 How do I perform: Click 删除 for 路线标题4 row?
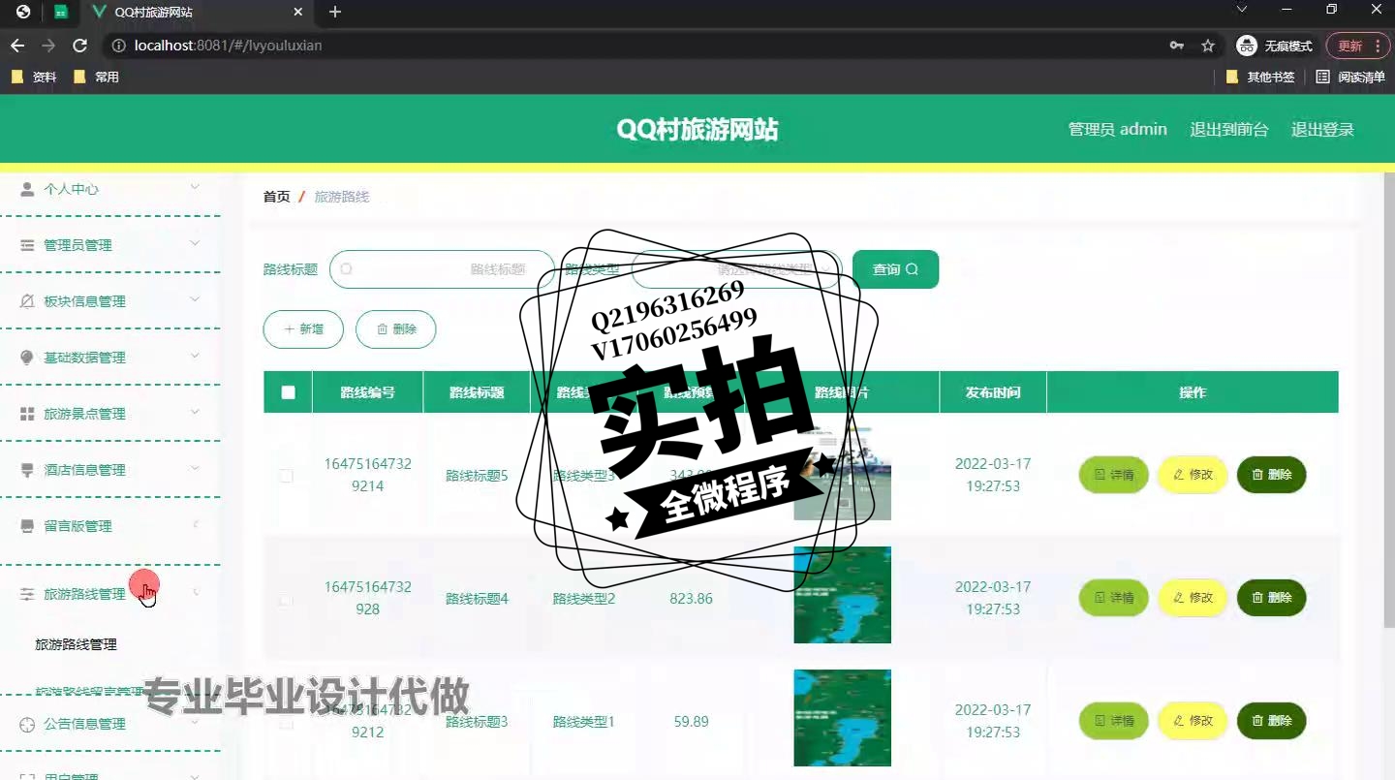click(1271, 598)
